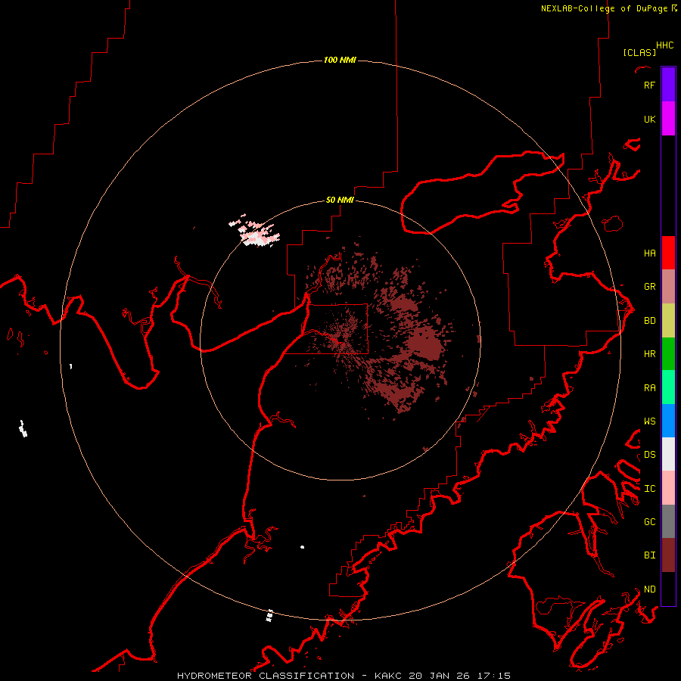Click the UK magenta legend swatch

(668, 119)
